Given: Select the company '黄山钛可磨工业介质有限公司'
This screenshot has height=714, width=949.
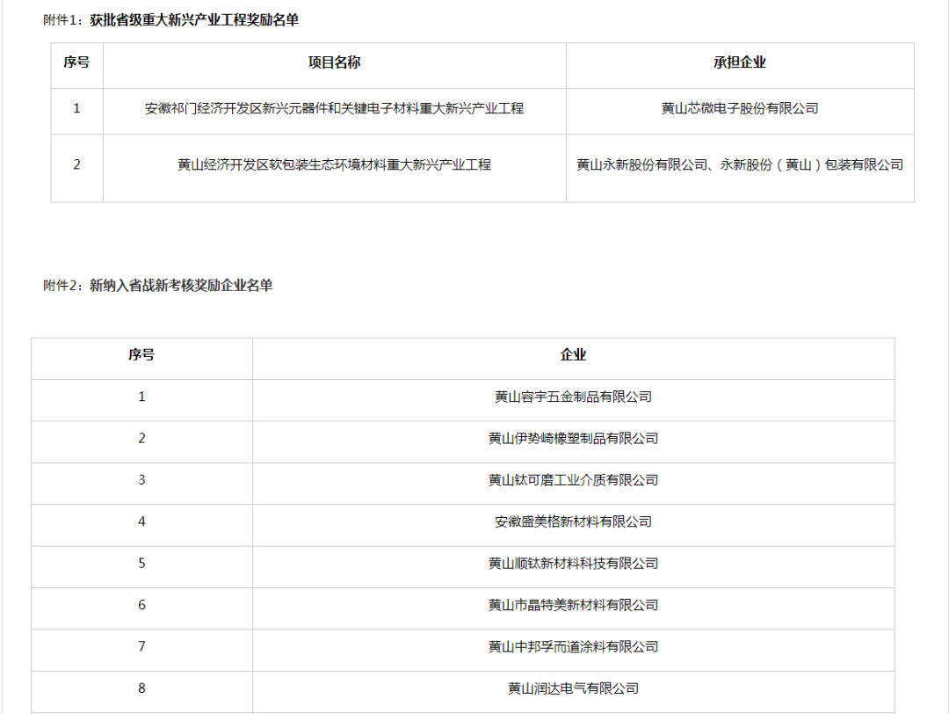Looking at the screenshot, I should (x=573, y=480).
